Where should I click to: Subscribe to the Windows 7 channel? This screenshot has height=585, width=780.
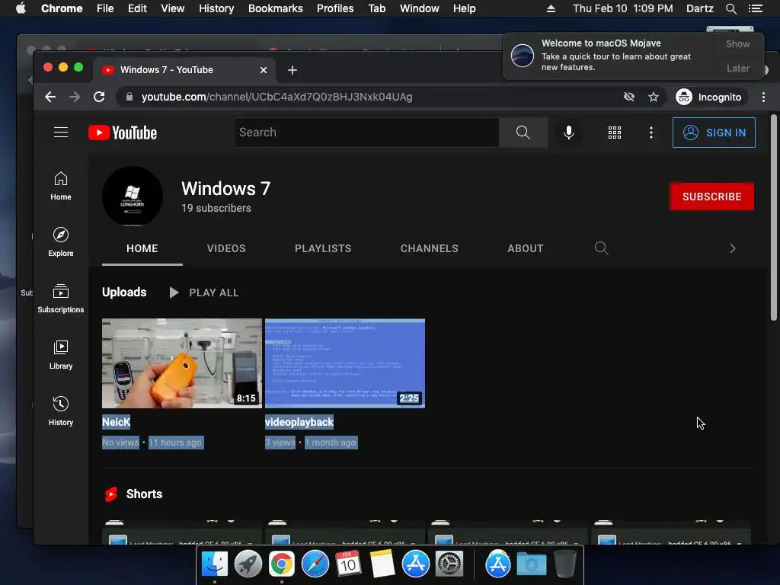click(711, 197)
